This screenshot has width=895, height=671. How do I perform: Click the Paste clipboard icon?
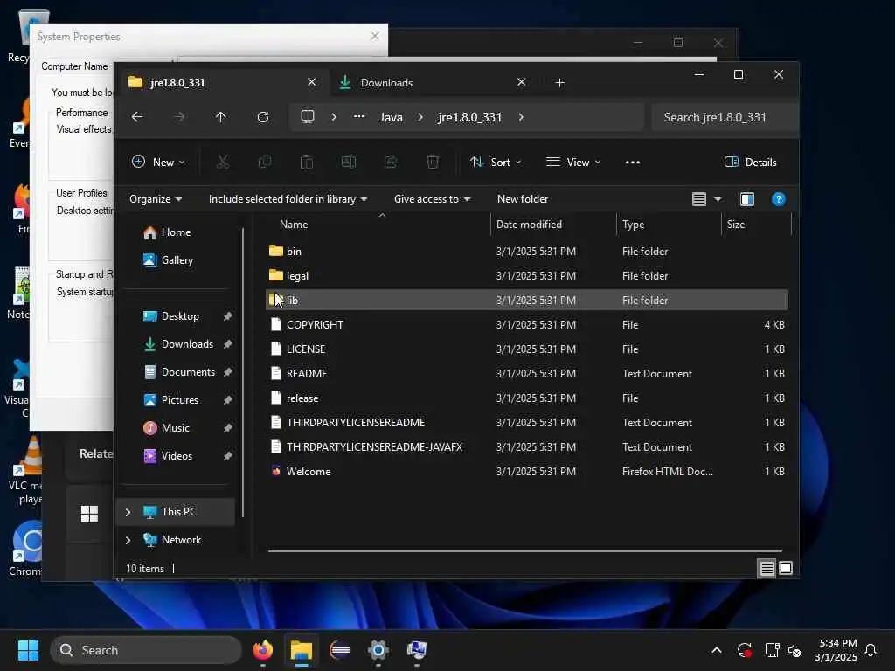(x=307, y=162)
